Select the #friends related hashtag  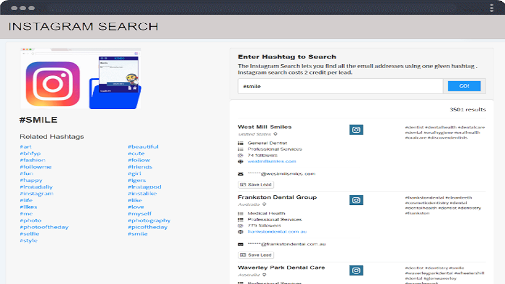tap(140, 166)
